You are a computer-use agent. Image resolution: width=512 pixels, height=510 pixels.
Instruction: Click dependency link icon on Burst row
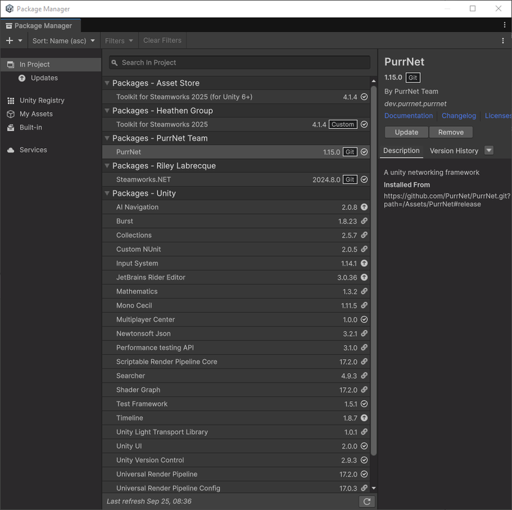coord(364,221)
